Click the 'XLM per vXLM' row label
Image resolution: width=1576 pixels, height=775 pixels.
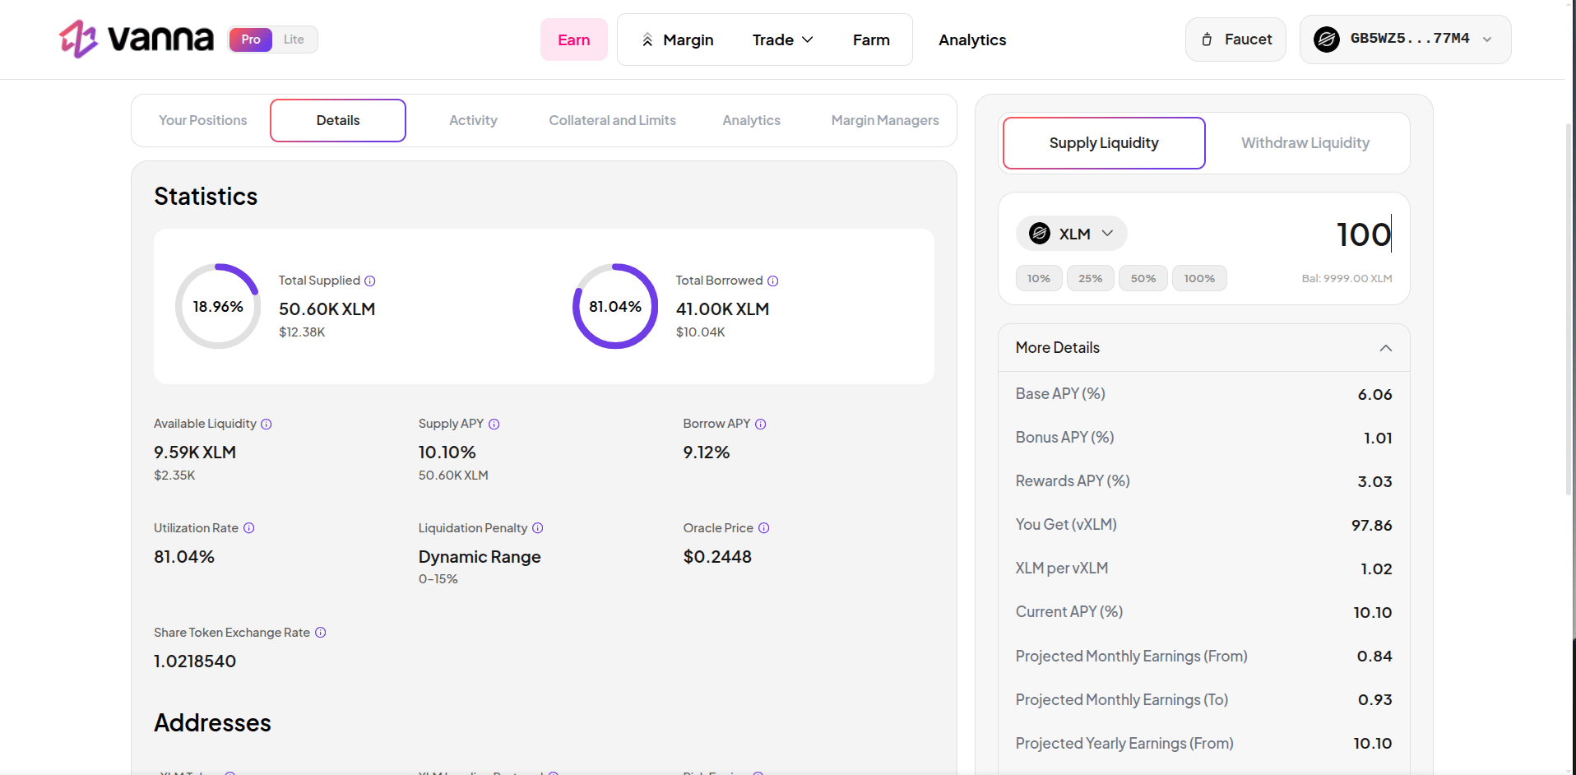click(1062, 568)
